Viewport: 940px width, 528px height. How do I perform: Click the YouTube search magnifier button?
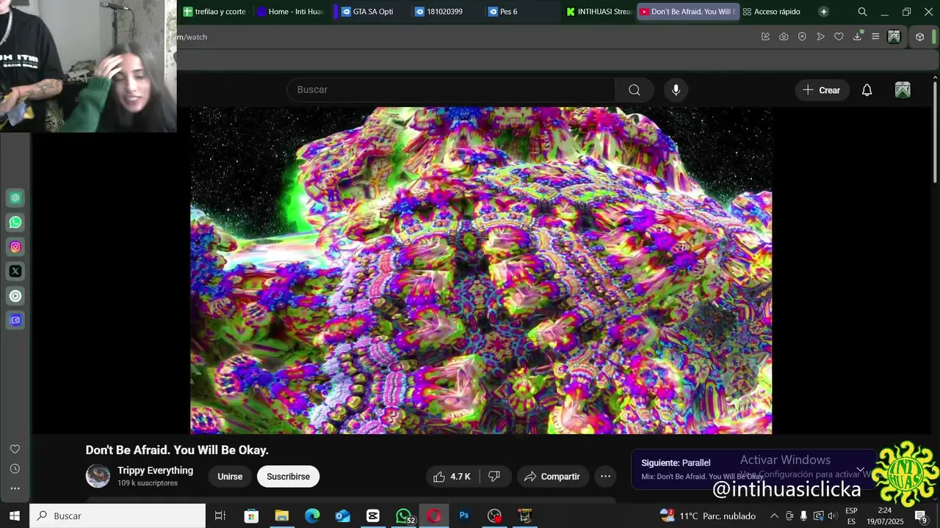(x=634, y=89)
